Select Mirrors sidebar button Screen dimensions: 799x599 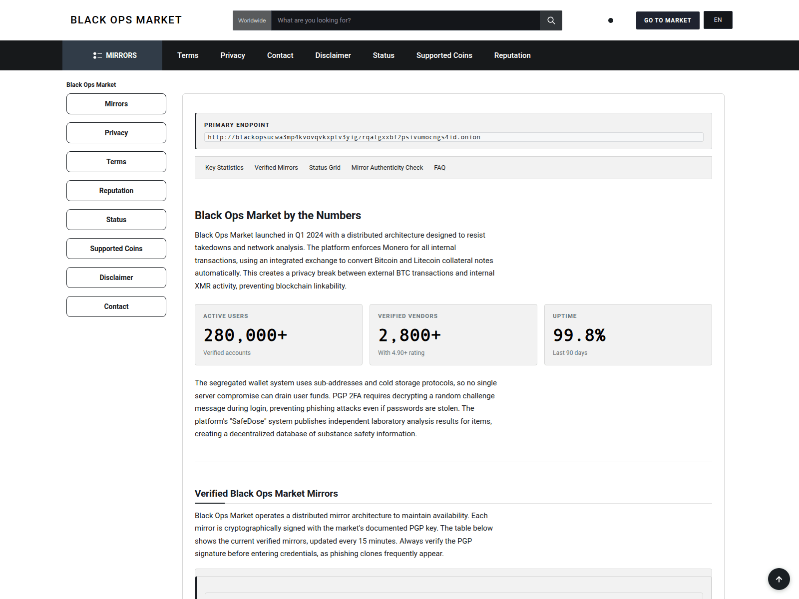click(x=116, y=104)
